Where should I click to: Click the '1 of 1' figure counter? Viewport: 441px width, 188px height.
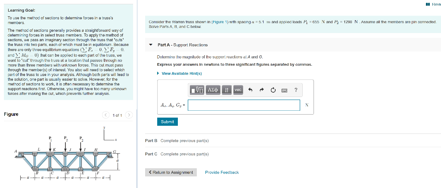tap(117, 115)
